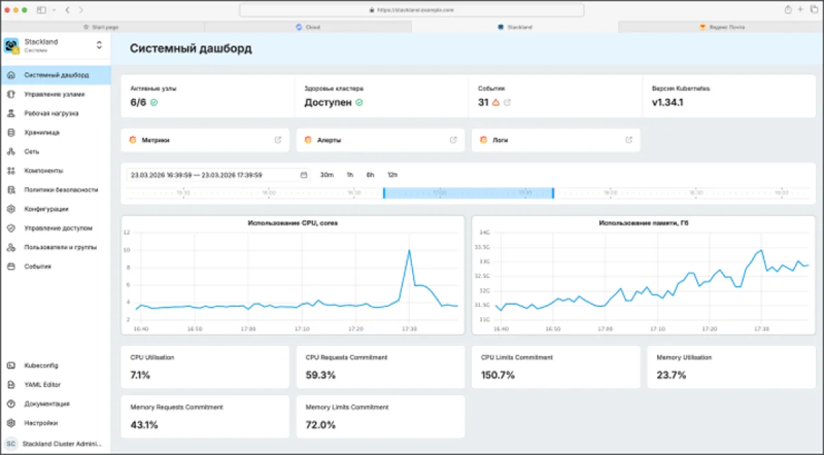Activate the 30m time range
The width and height of the screenshot is (824, 455).
click(x=327, y=175)
